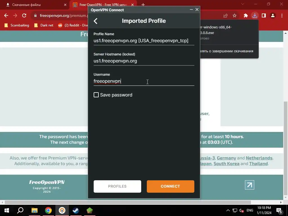Viewport: 288px width, 216px height.
Task: Select OpenVPN Connect in the taskbar
Action: (x=62, y=210)
